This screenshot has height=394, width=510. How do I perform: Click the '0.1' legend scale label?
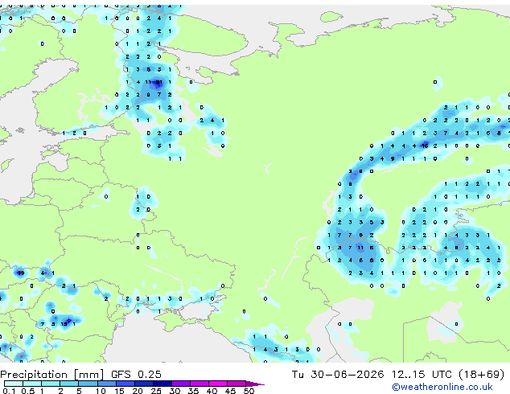click(10, 391)
